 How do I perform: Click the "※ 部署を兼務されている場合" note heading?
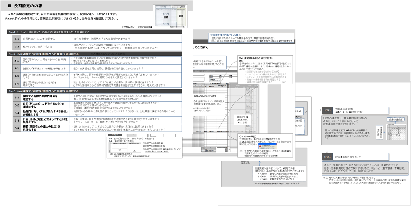click(x=225, y=35)
